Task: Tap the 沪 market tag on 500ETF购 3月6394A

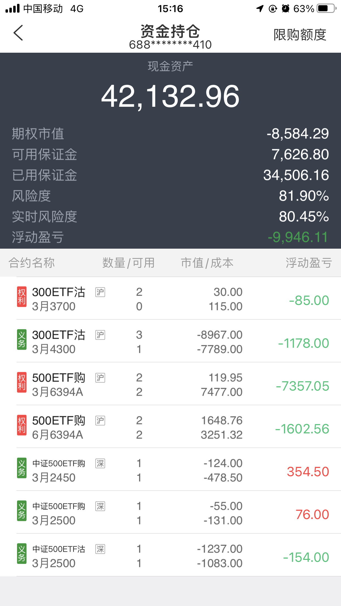Action: 100,378
